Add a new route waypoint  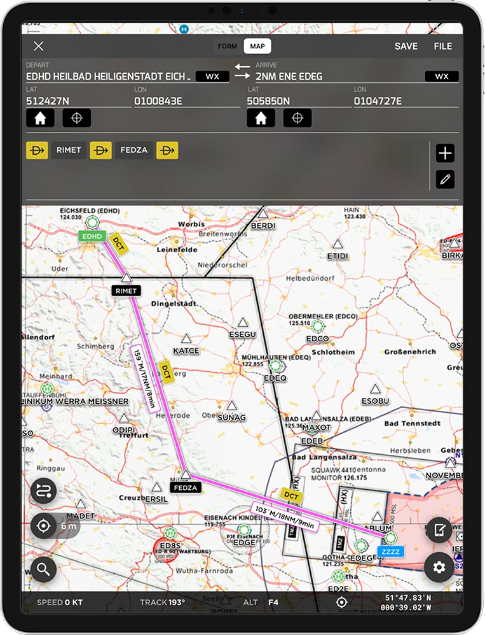click(445, 153)
